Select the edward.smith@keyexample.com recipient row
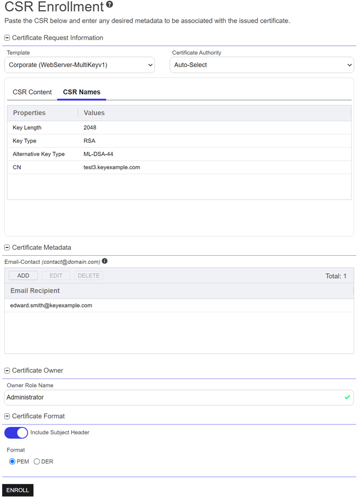This screenshot has height=497, width=357. coord(51,306)
